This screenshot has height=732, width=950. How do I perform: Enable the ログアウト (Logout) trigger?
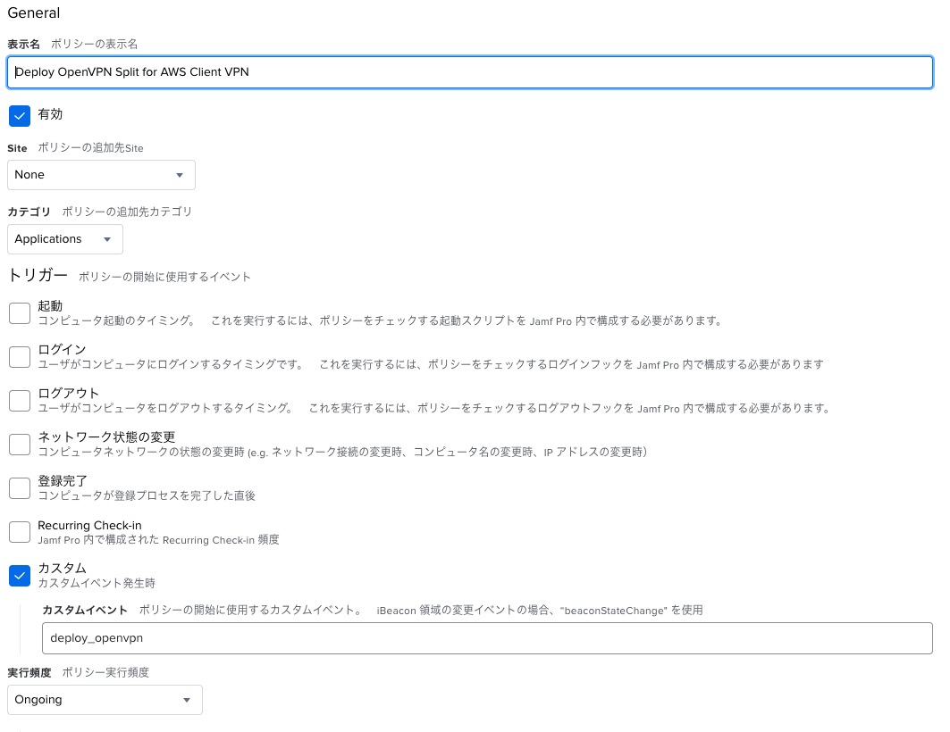point(20,400)
